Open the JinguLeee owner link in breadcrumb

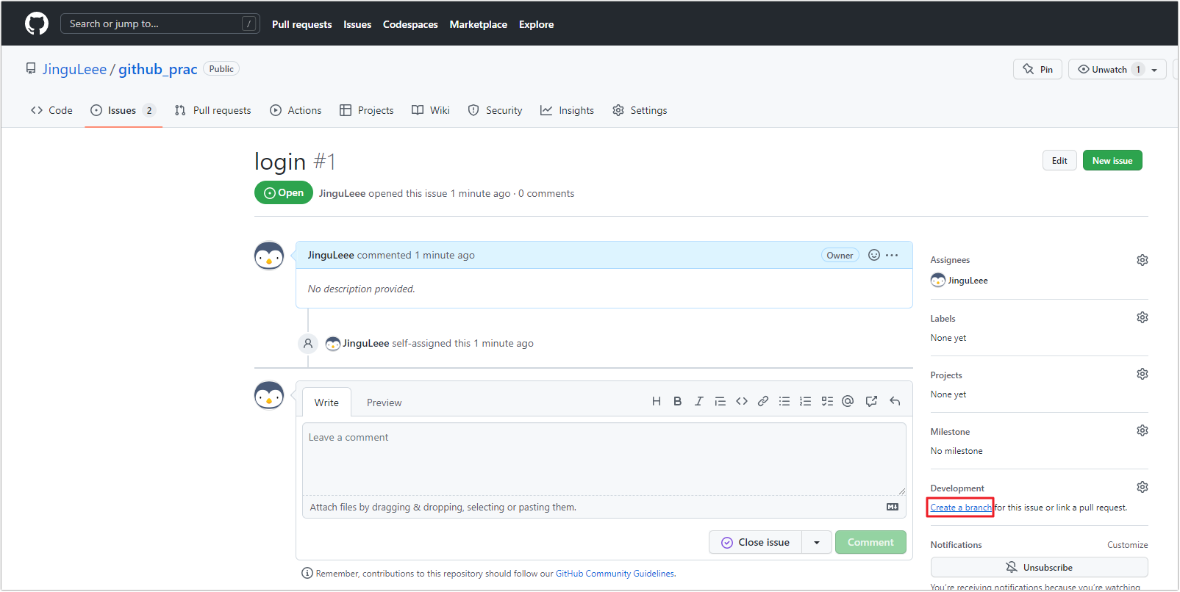[x=74, y=69]
